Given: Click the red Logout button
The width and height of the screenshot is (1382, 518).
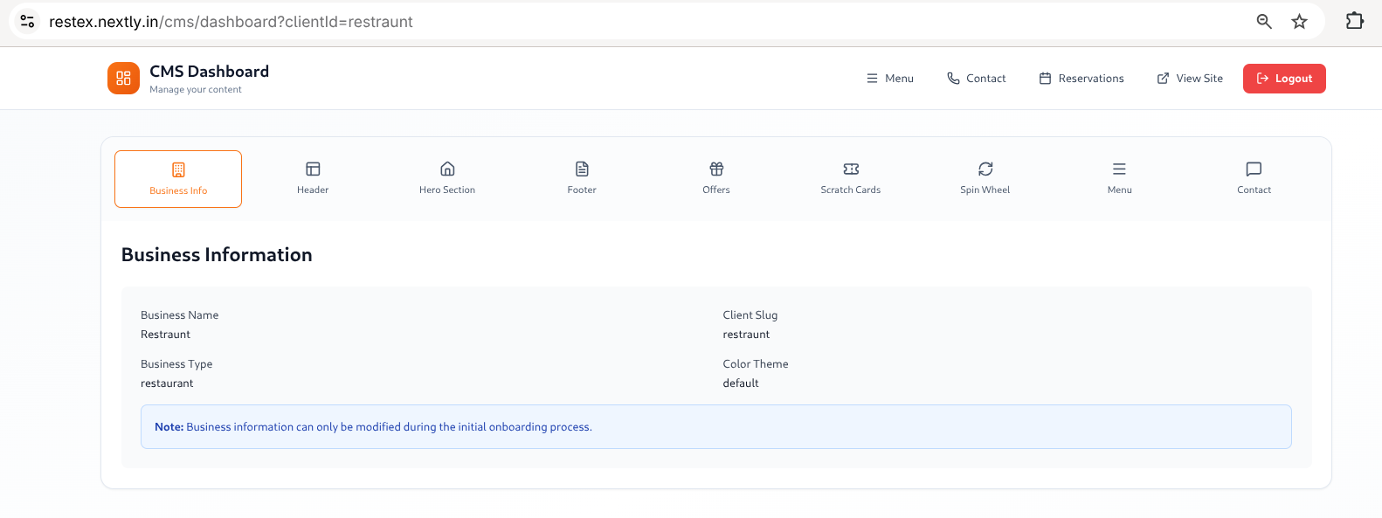Looking at the screenshot, I should [1284, 79].
